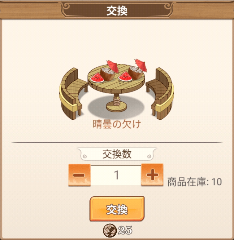Tap the item name 晴曇の欠け
This screenshot has height=240, width=234.
click(x=117, y=124)
